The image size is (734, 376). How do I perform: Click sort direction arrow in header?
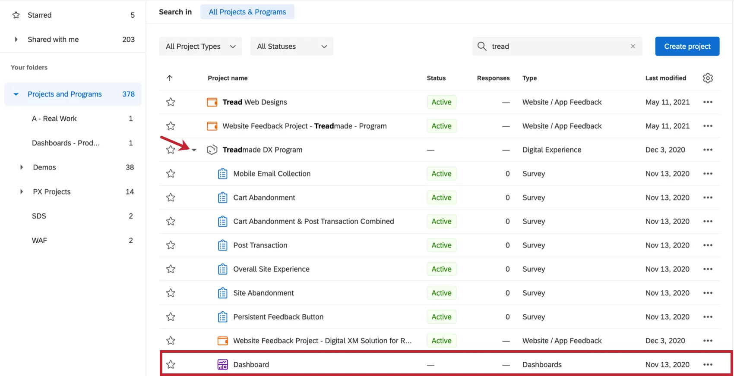(170, 78)
